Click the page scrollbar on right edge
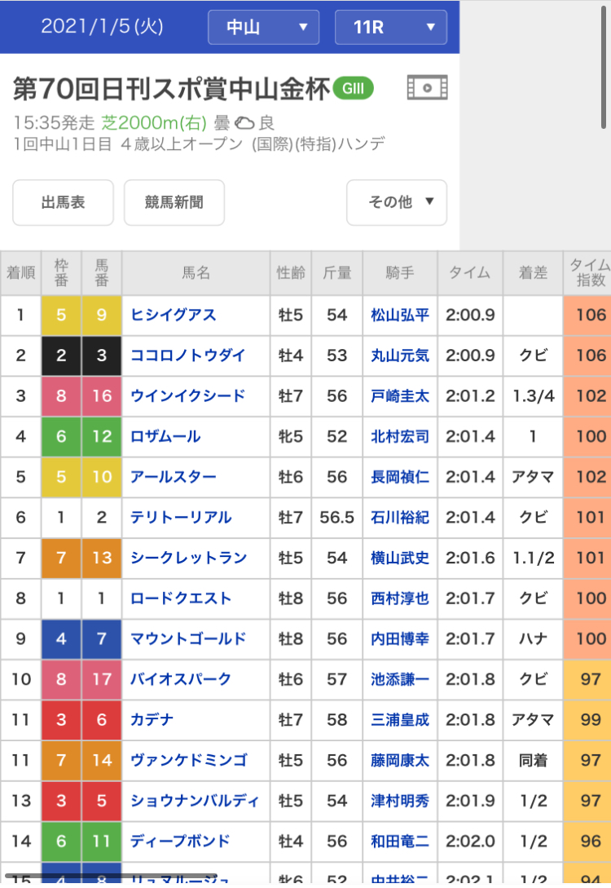 pyautogui.click(x=604, y=65)
